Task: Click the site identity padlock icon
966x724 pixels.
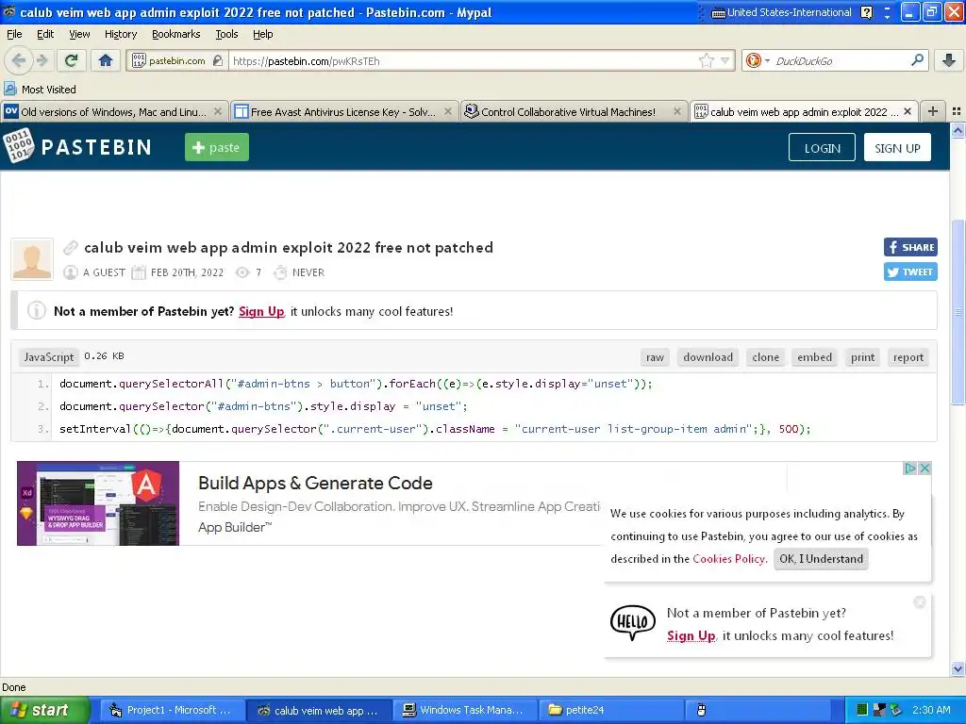Action: click(218, 60)
